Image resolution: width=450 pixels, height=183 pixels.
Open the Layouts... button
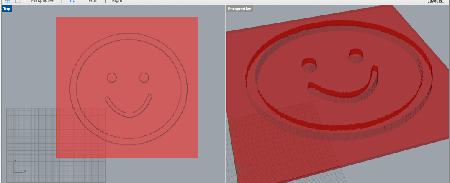click(436, 1)
